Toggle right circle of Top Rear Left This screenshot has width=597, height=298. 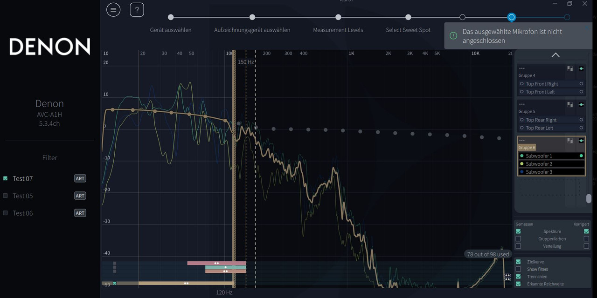(x=581, y=128)
